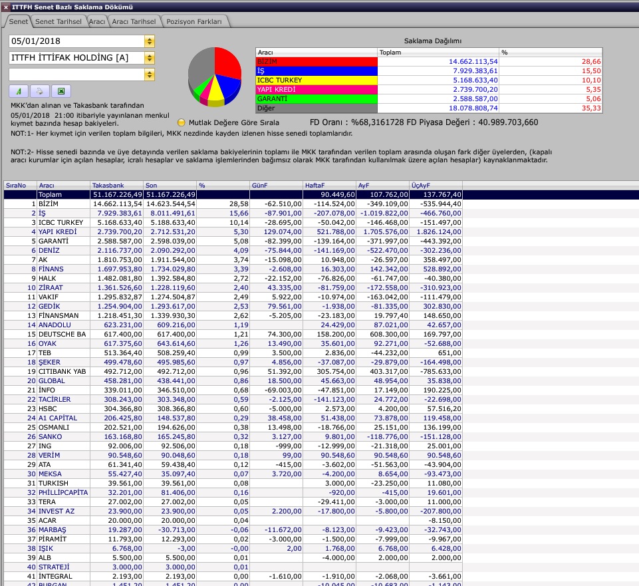The height and width of the screenshot is (586, 639).
Task: Click the date field showing 05/01/2018
Action: 76,41
